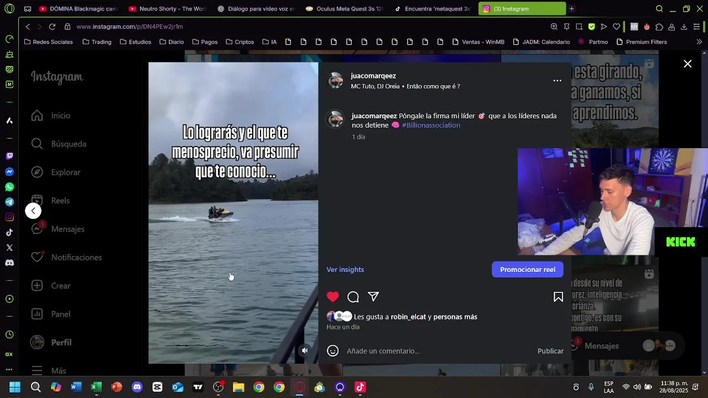708x398 pixels.
Task: Open a new browser tab
Action: pos(571,9)
